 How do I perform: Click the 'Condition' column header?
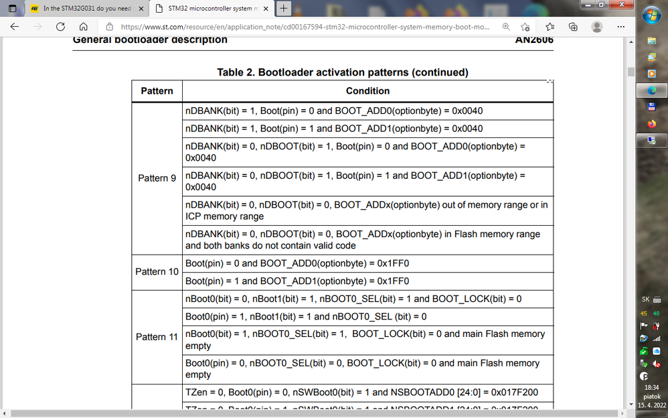pyautogui.click(x=367, y=91)
